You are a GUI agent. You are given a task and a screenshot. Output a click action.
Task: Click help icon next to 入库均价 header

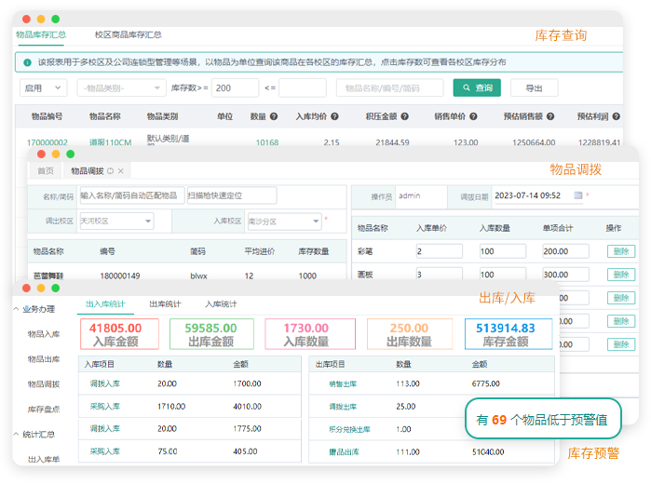(x=334, y=116)
